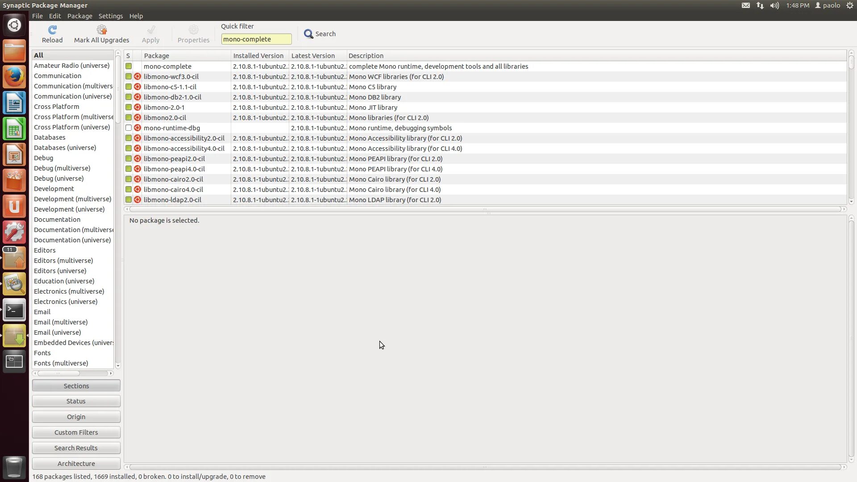Open Trash in the launcher
The width and height of the screenshot is (857, 482).
coord(14,467)
